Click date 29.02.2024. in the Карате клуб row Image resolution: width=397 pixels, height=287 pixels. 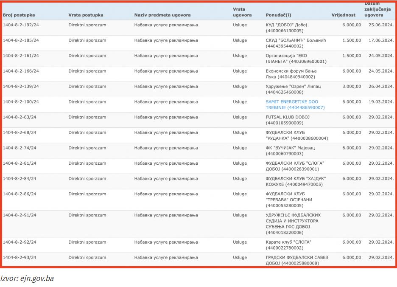(x=381, y=242)
